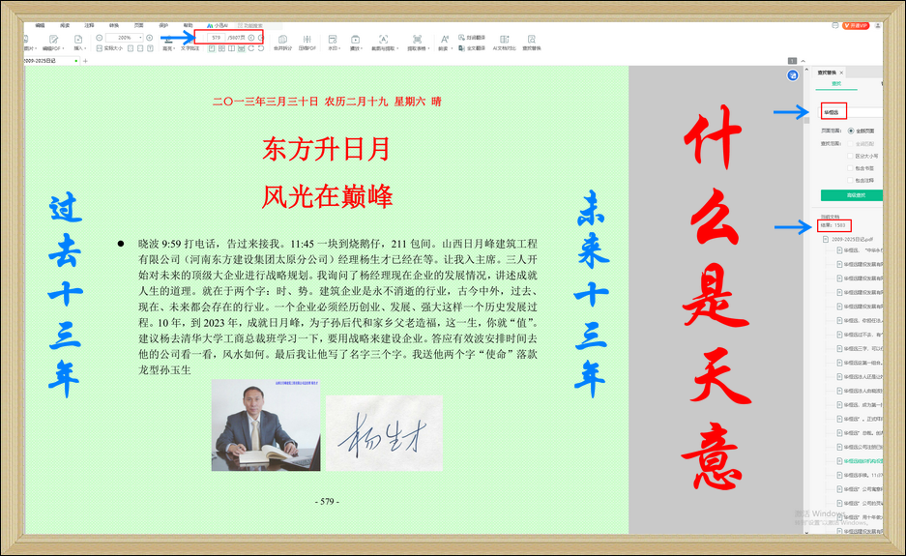Enable the 包含注释 checkbox
This screenshot has width=906, height=556.
pyautogui.click(x=851, y=180)
